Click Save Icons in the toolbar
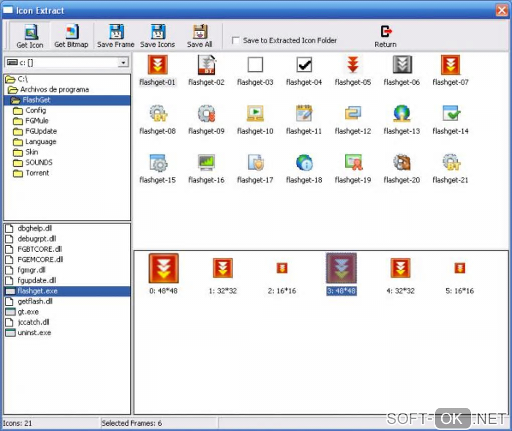512x431 pixels. (x=158, y=36)
